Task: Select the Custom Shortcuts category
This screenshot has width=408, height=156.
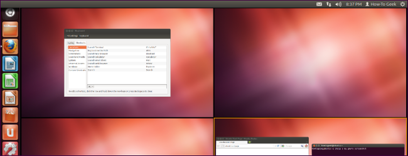Action: [x=77, y=70]
